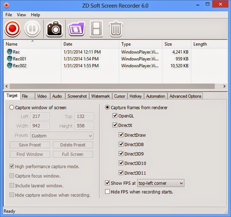Click the icon next to Rec002
Screen dimensions: 231x217
point(10,65)
